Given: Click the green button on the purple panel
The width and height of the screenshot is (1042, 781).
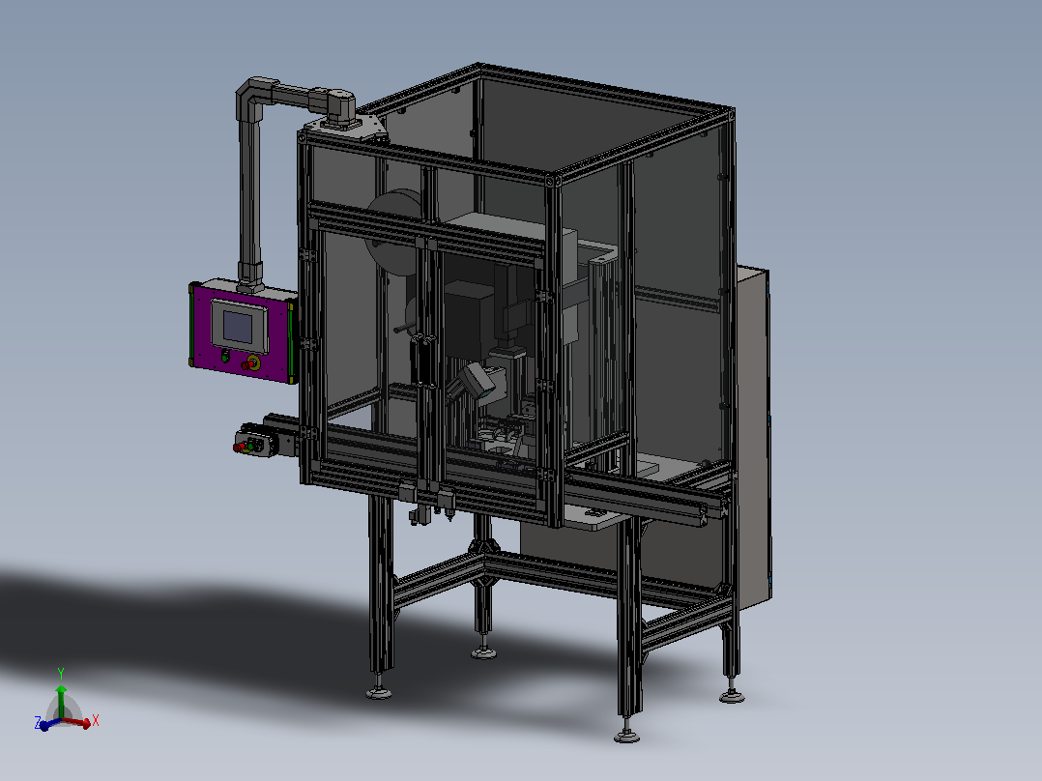Looking at the screenshot, I should [x=225, y=357].
